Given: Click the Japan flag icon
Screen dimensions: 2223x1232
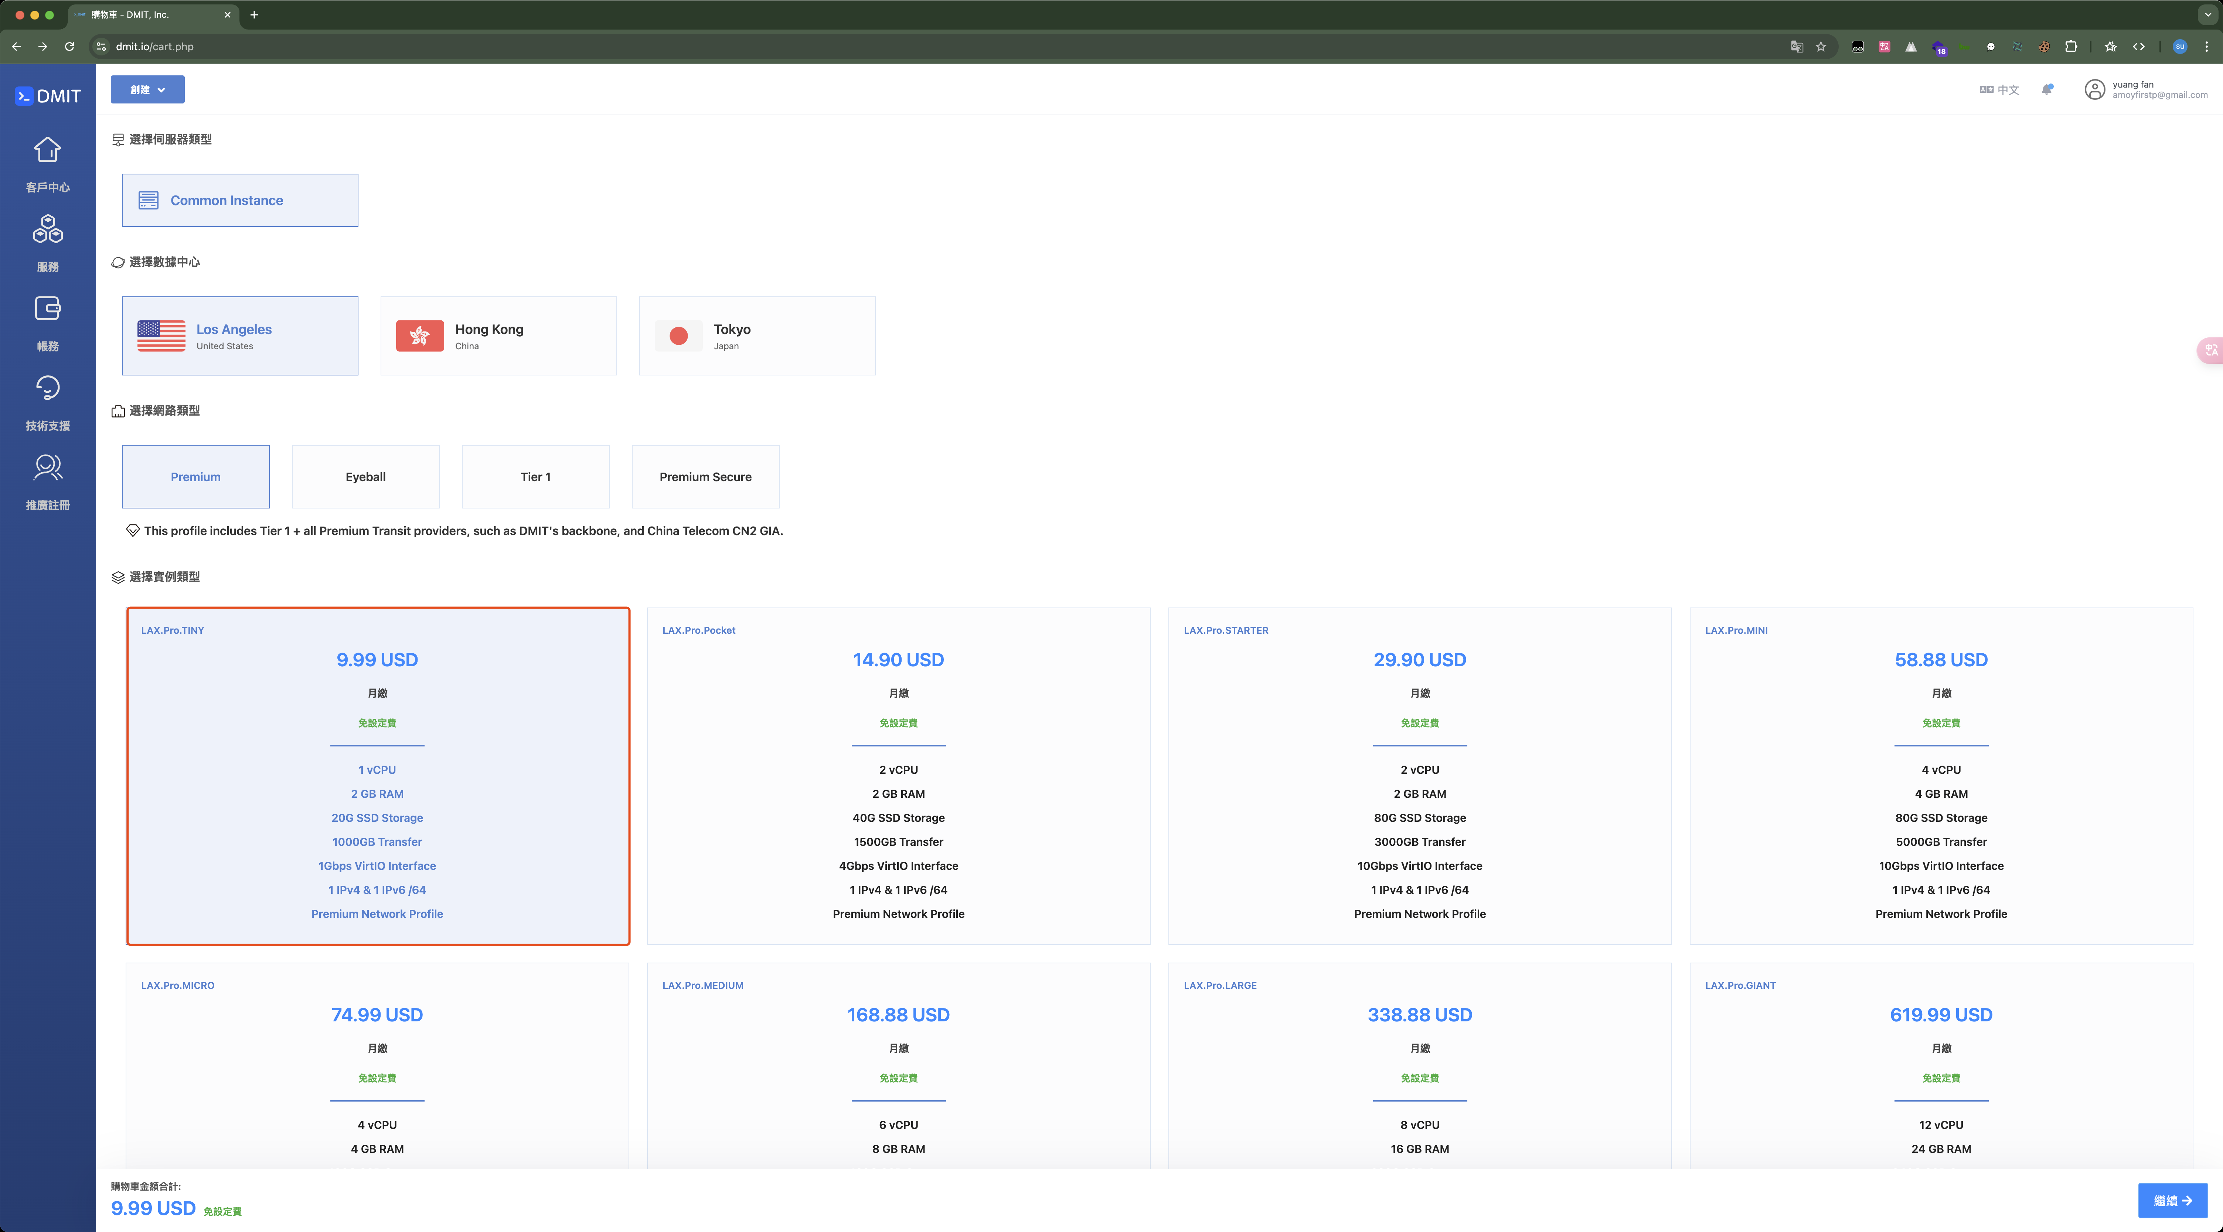Looking at the screenshot, I should pyautogui.click(x=678, y=336).
